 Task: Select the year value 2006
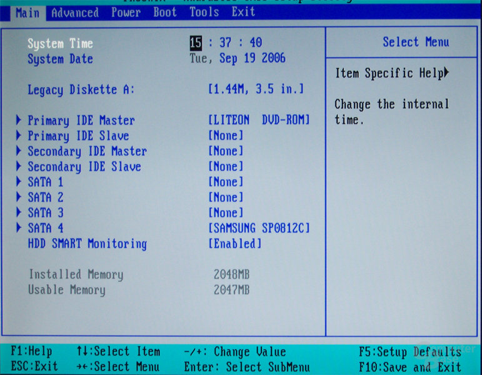pyautogui.click(x=274, y=57)
